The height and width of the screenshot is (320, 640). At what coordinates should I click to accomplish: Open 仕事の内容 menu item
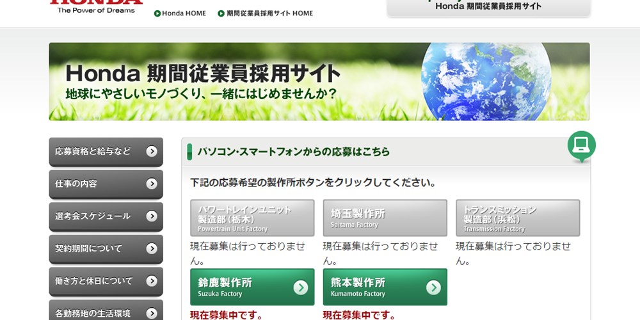coord(106,184)
